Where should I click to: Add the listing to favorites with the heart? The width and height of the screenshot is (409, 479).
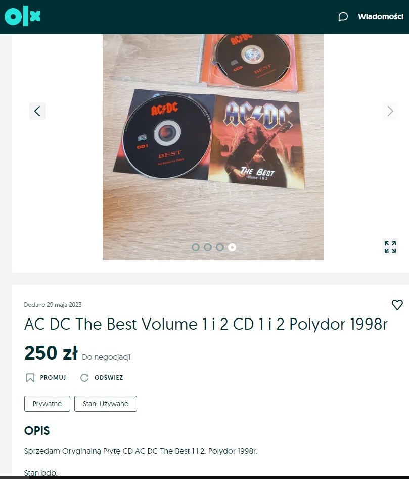pyautogui.click(x=397, y=304)
